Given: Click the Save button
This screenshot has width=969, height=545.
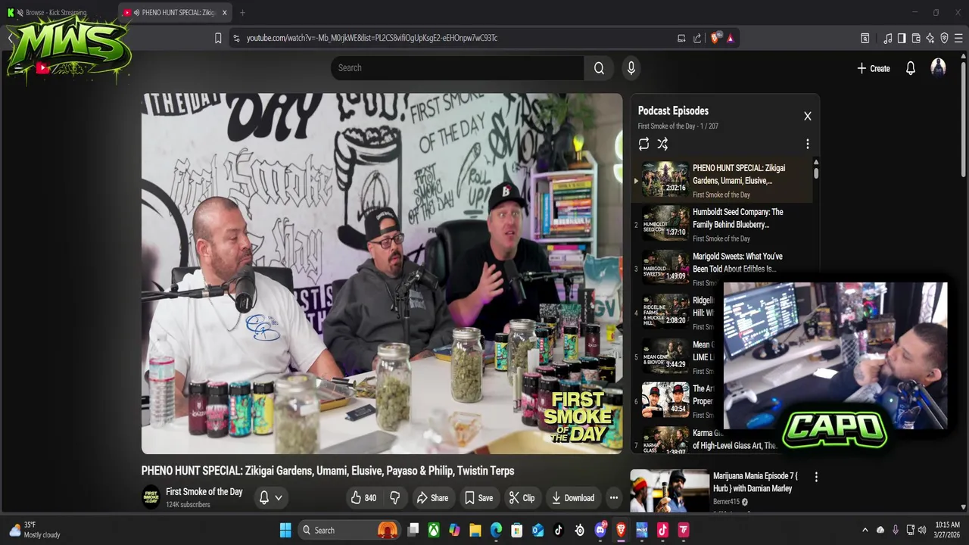Looking at the screenshot, I should [x=478, y=498].
